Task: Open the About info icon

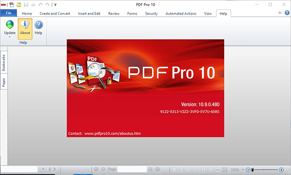Action: pyautogui.click(x=25, y=25)
